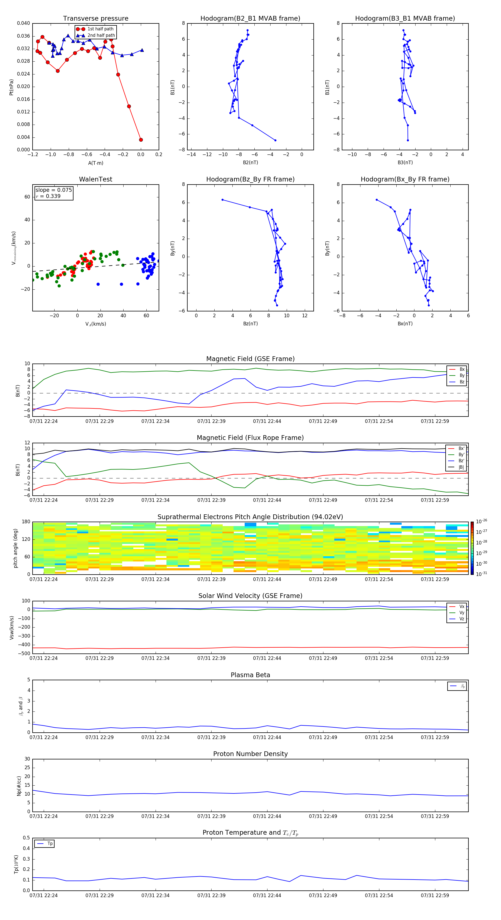Click 'Bx(nT)' x-axis label
Image resolution: width=501 pixels, height=920 pixels.
click(405, 324)
